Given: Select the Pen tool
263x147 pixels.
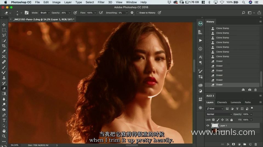Looking at the screenshot, I should [4, 115].
